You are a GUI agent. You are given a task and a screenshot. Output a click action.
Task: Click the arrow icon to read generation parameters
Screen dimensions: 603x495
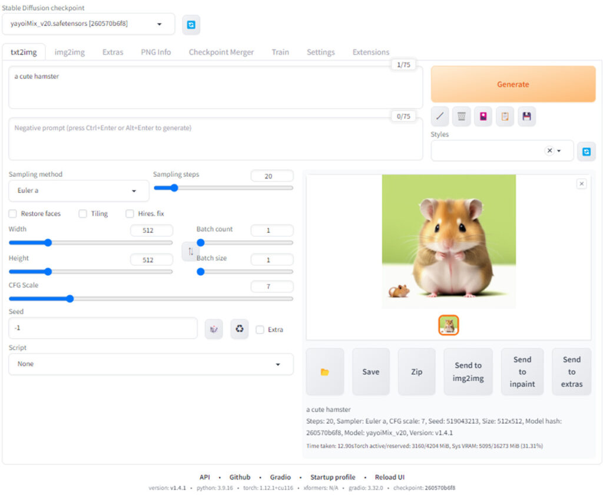439,117
